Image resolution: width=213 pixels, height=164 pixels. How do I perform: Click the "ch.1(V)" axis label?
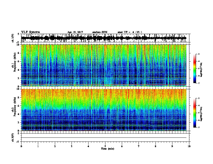(13, 38)
